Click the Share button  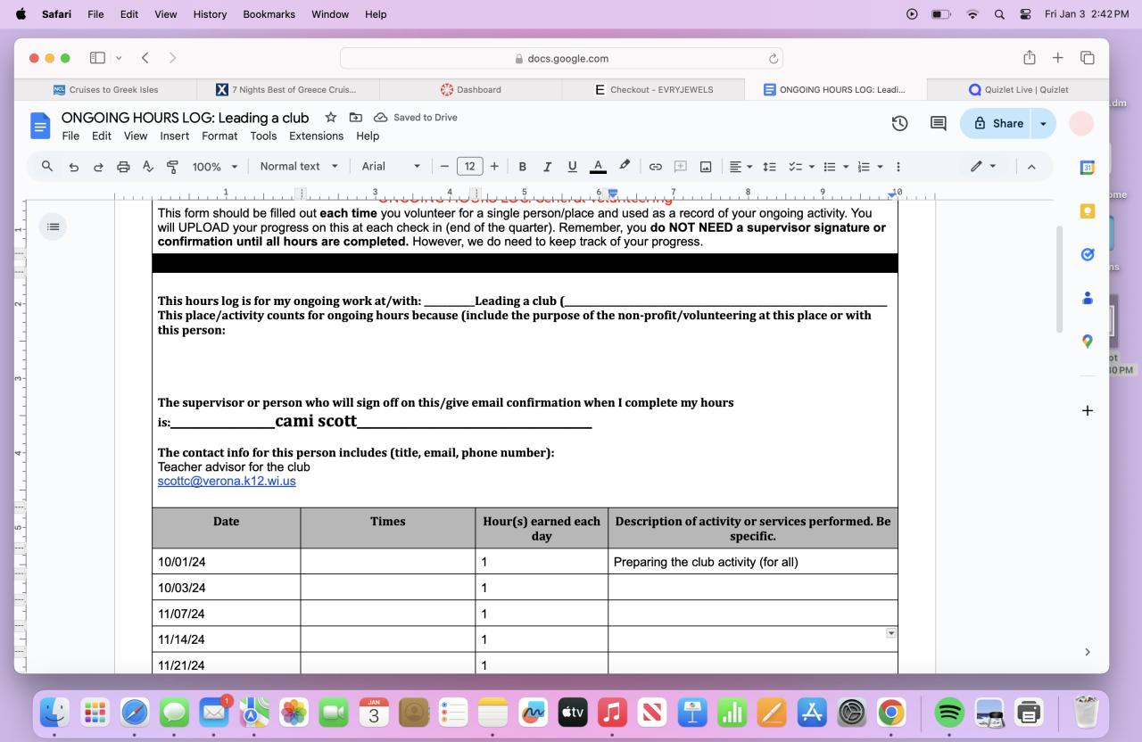[x=997, y=124]
